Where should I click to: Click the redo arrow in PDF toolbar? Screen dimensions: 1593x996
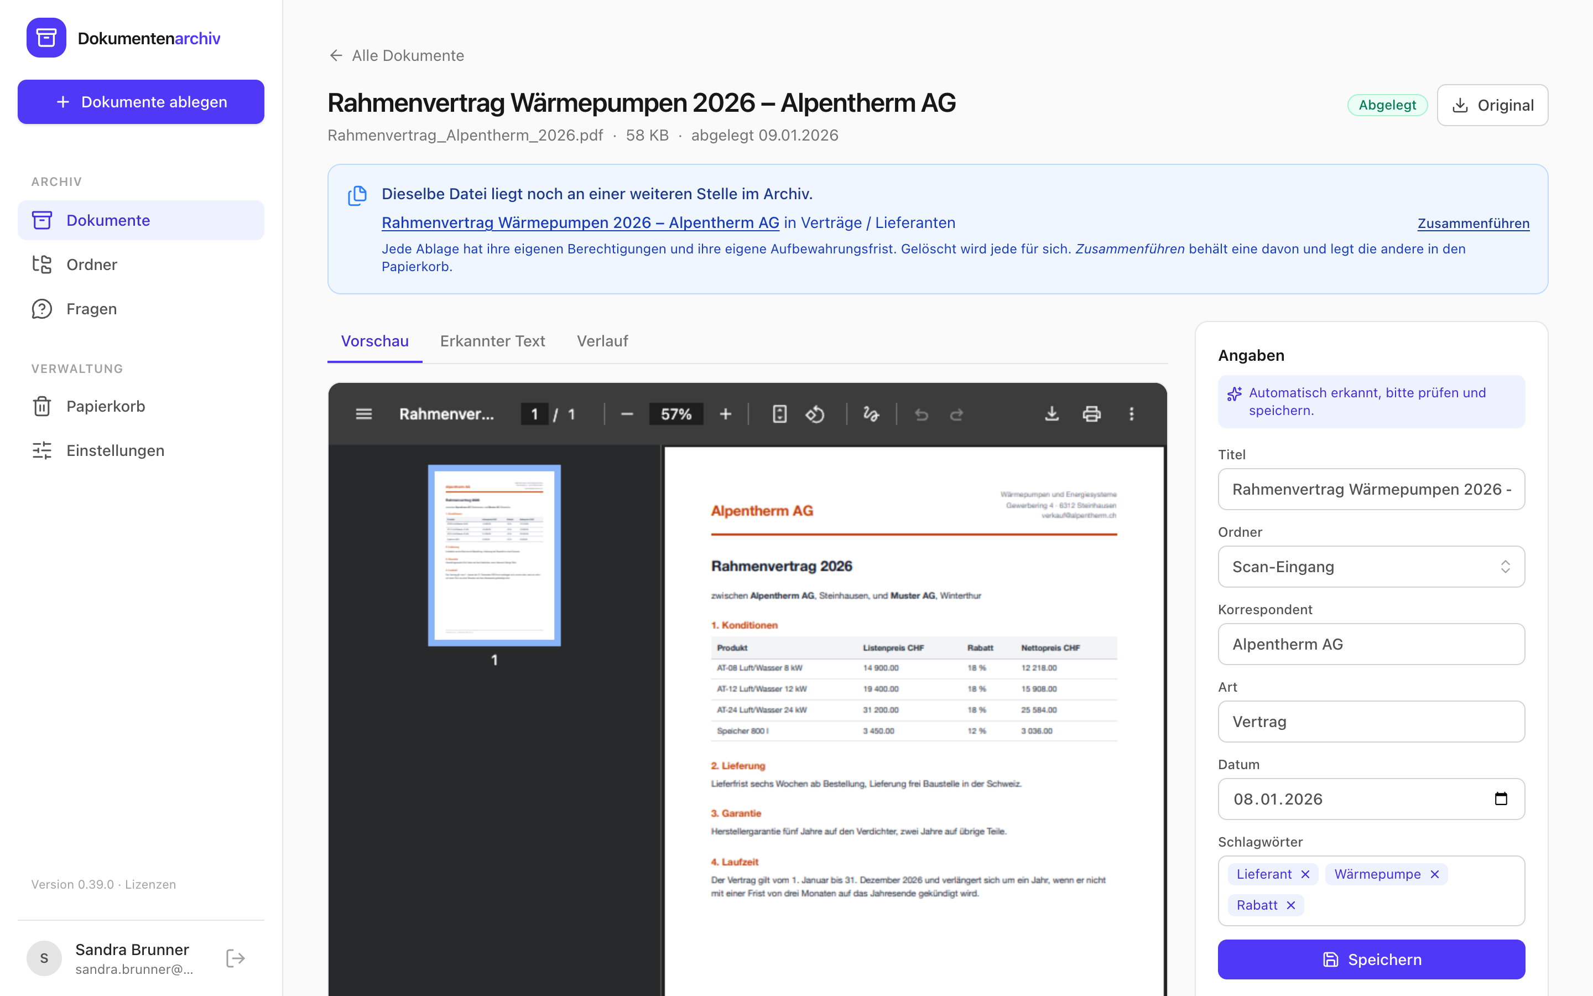point(956,414)
